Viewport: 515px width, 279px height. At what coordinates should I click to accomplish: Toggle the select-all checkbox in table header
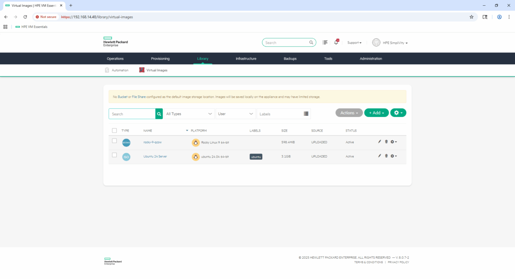click(114, 131)
